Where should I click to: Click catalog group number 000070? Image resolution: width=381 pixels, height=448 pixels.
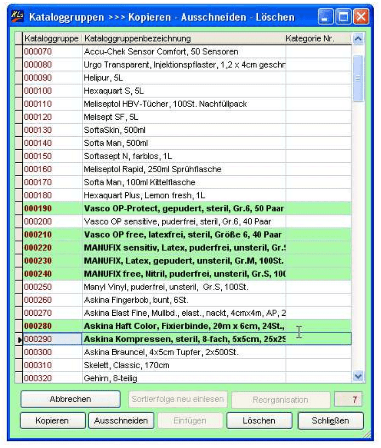(x=38, y=52)
